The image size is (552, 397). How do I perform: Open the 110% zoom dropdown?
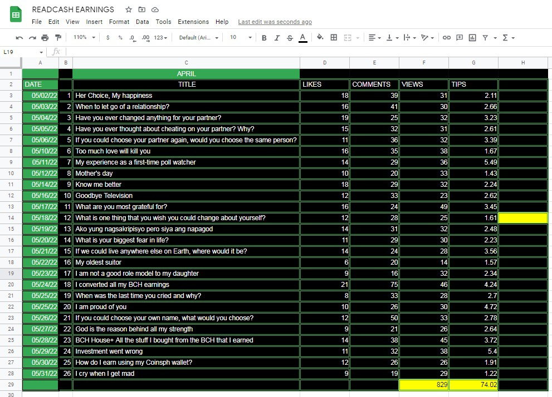click(84, 37)
